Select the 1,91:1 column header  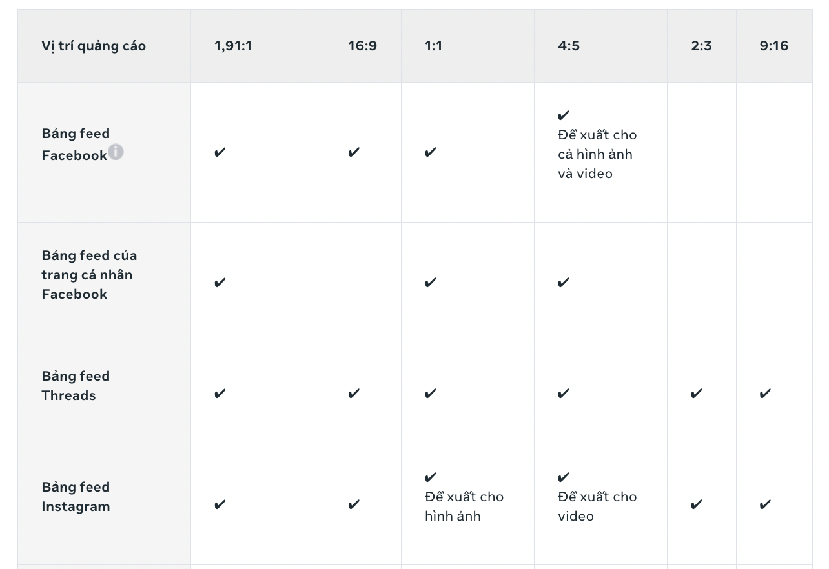point(233,46)
